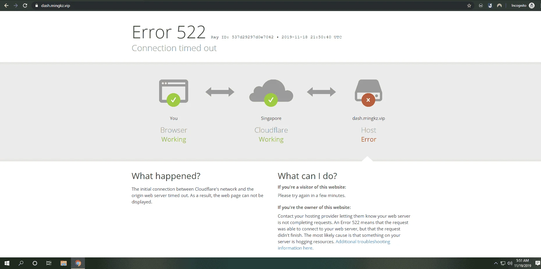Click the browser forward arrow
The image size is (541, 269).
(16, 6)
